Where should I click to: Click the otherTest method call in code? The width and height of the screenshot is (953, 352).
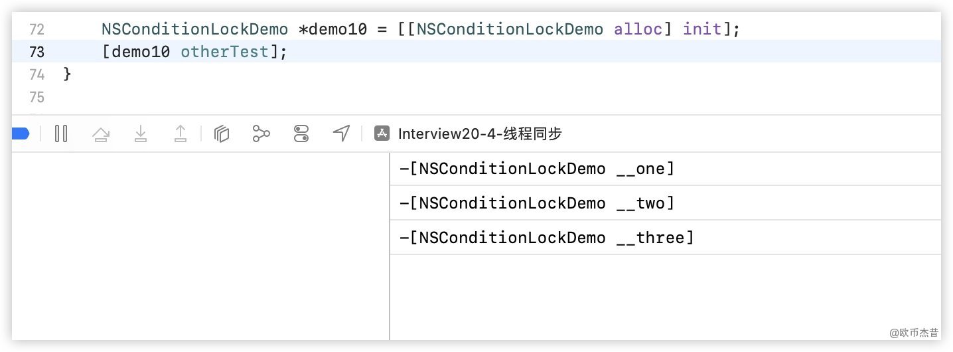point(224,52)
